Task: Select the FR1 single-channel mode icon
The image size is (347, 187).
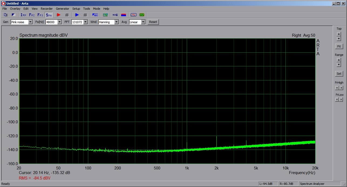Action: [x=40, y=15]
